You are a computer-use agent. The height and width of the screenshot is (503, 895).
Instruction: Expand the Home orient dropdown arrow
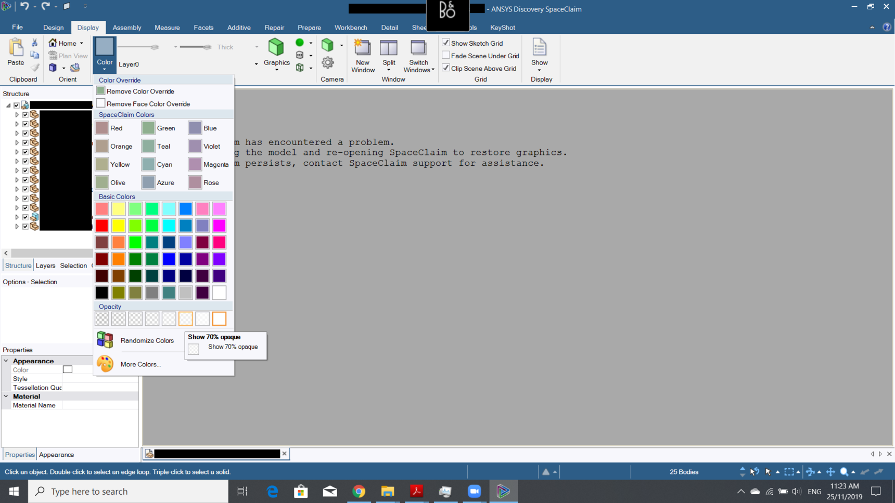[82, 43]
